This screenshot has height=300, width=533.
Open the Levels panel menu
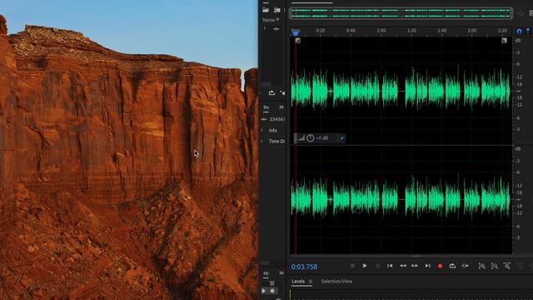[311, 282]
